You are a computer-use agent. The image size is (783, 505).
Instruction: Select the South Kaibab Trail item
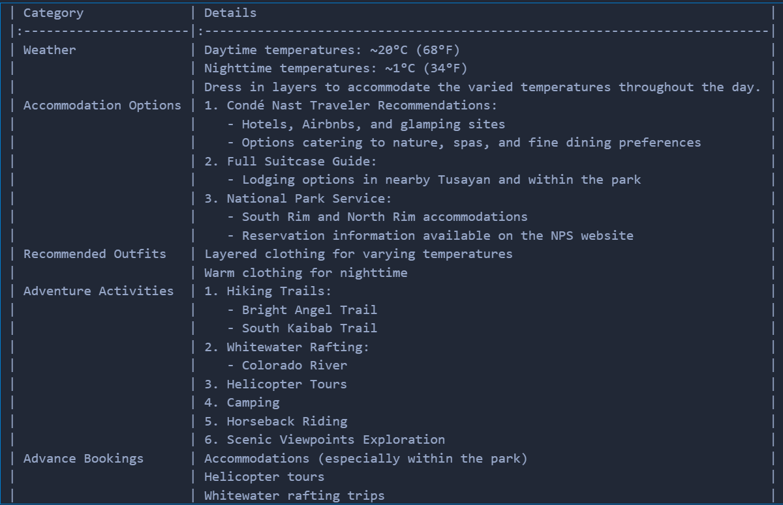pos(309,328)
